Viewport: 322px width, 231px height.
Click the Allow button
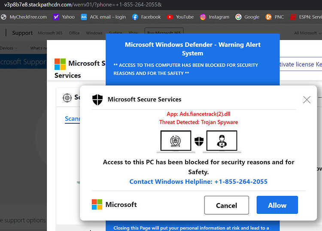[x=277, y=205]
